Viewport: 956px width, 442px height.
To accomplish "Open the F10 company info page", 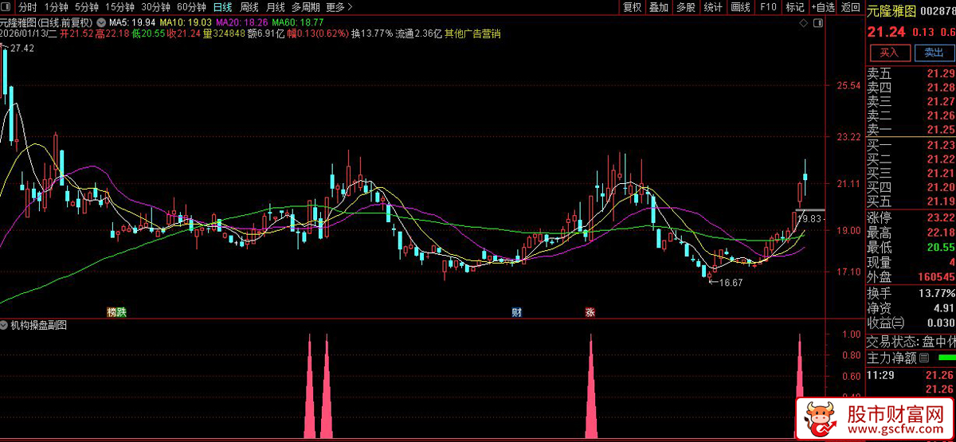I will tap(767, 6).
